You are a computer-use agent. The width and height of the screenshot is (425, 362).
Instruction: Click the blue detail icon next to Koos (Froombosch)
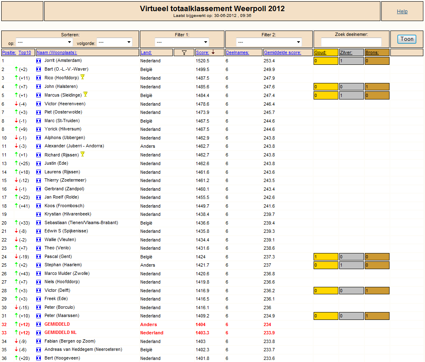pyautogui.click(x=38, y=206)
